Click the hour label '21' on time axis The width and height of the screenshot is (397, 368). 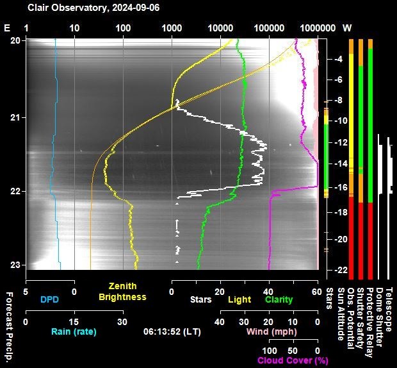tap(16, 117)
